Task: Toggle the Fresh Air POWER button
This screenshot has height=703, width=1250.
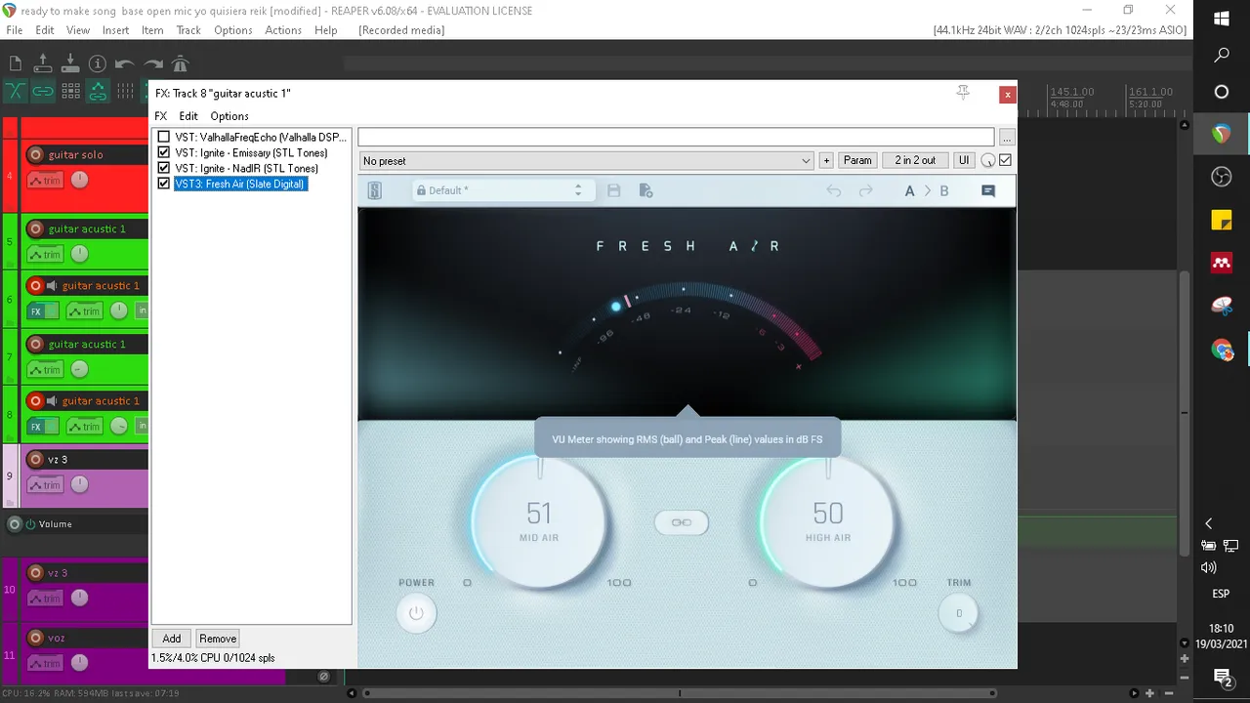Action: coord(416,613)
